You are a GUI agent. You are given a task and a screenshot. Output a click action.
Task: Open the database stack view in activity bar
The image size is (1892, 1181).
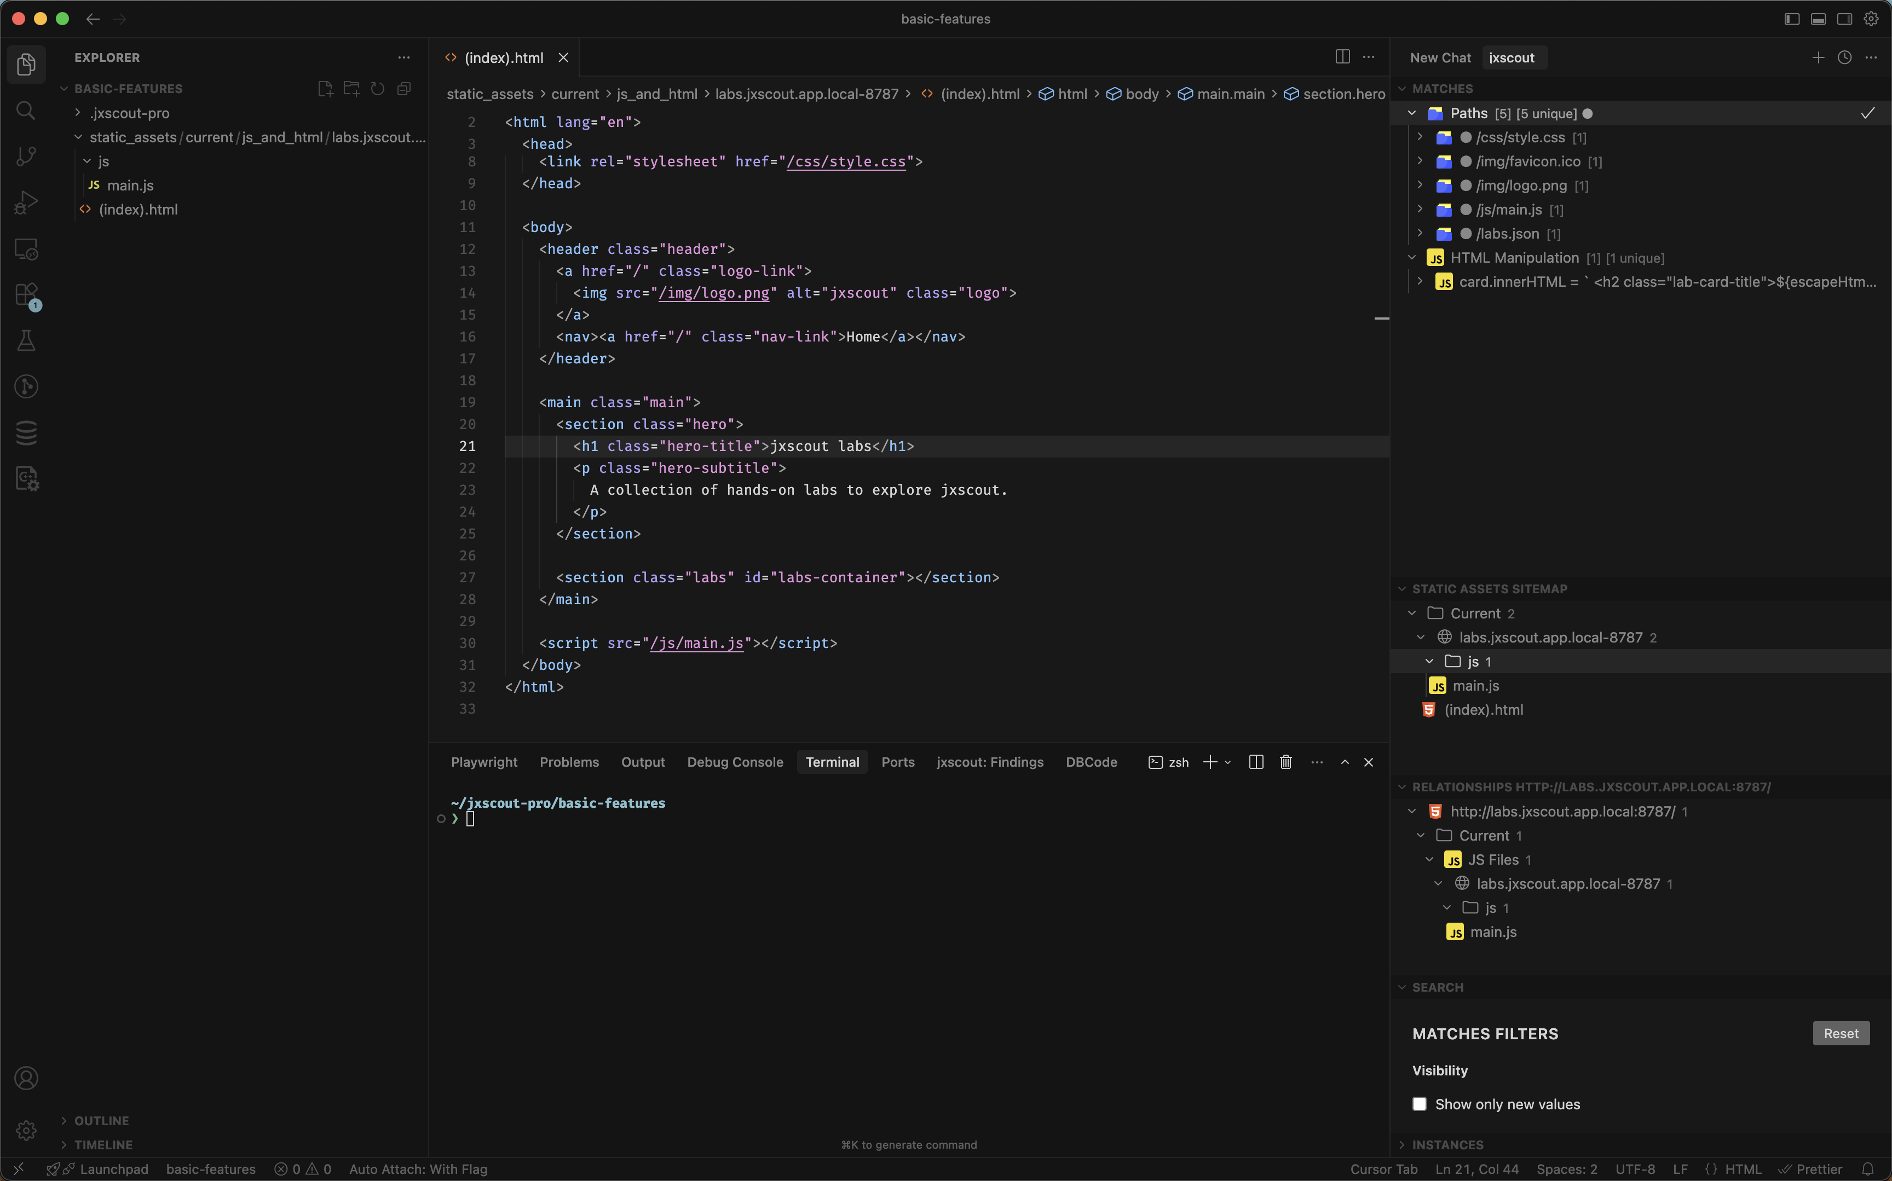[x=26, y=433]
